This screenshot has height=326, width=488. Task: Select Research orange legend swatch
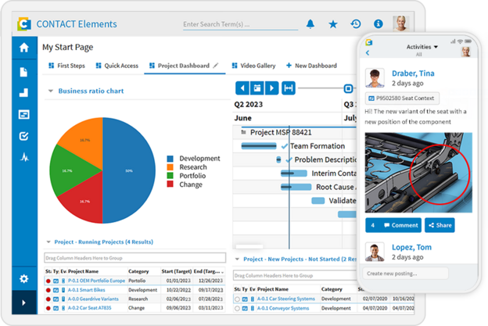tap(170, 167)
